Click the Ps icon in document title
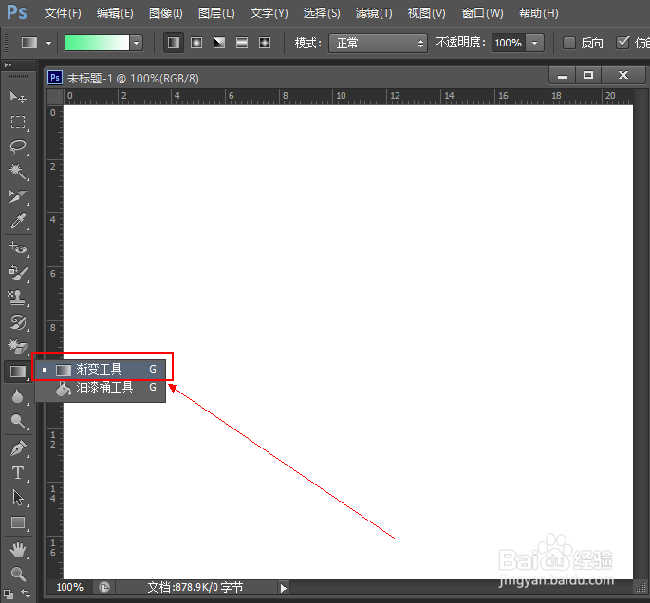650x603 pixels. [x=55, y=78]
